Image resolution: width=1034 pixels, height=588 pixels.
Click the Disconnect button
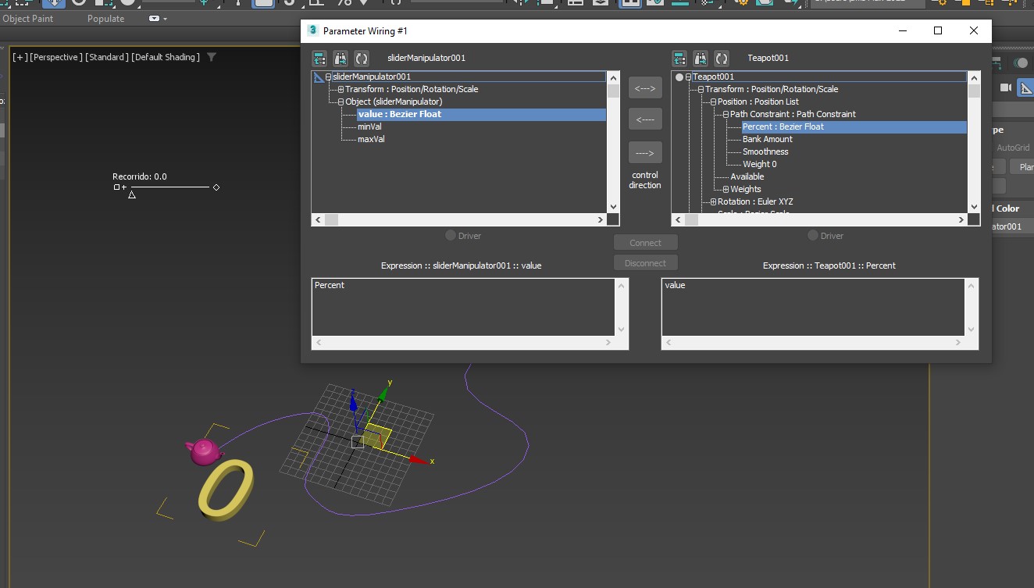645,263
